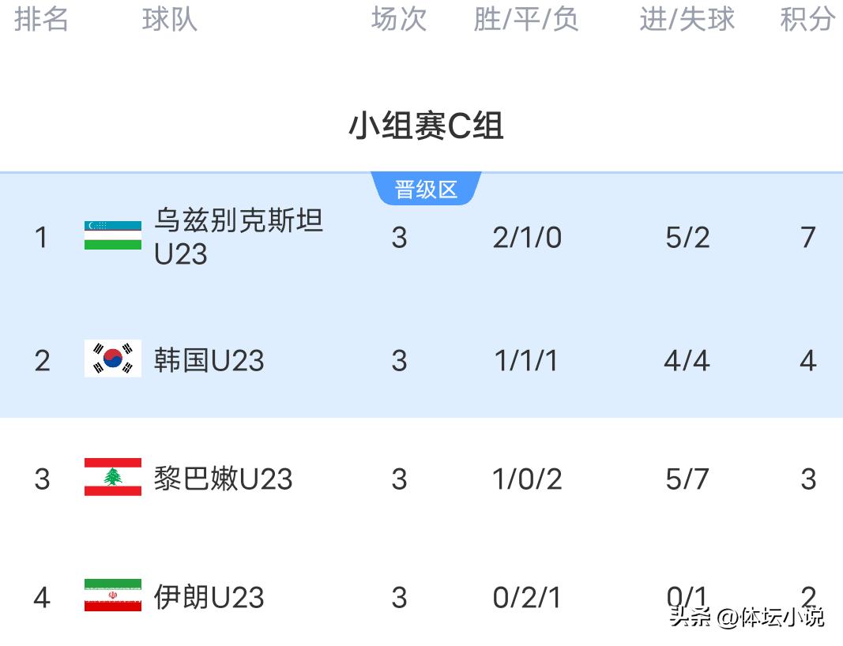Click South Korea's 1/1/1 record
Screen dimensions: 843x646
coord(526,361)
